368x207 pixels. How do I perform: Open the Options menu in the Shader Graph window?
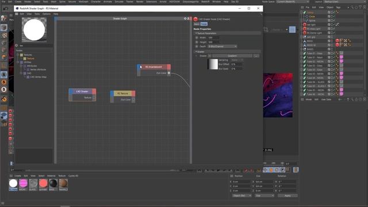(x=47, y=14)
